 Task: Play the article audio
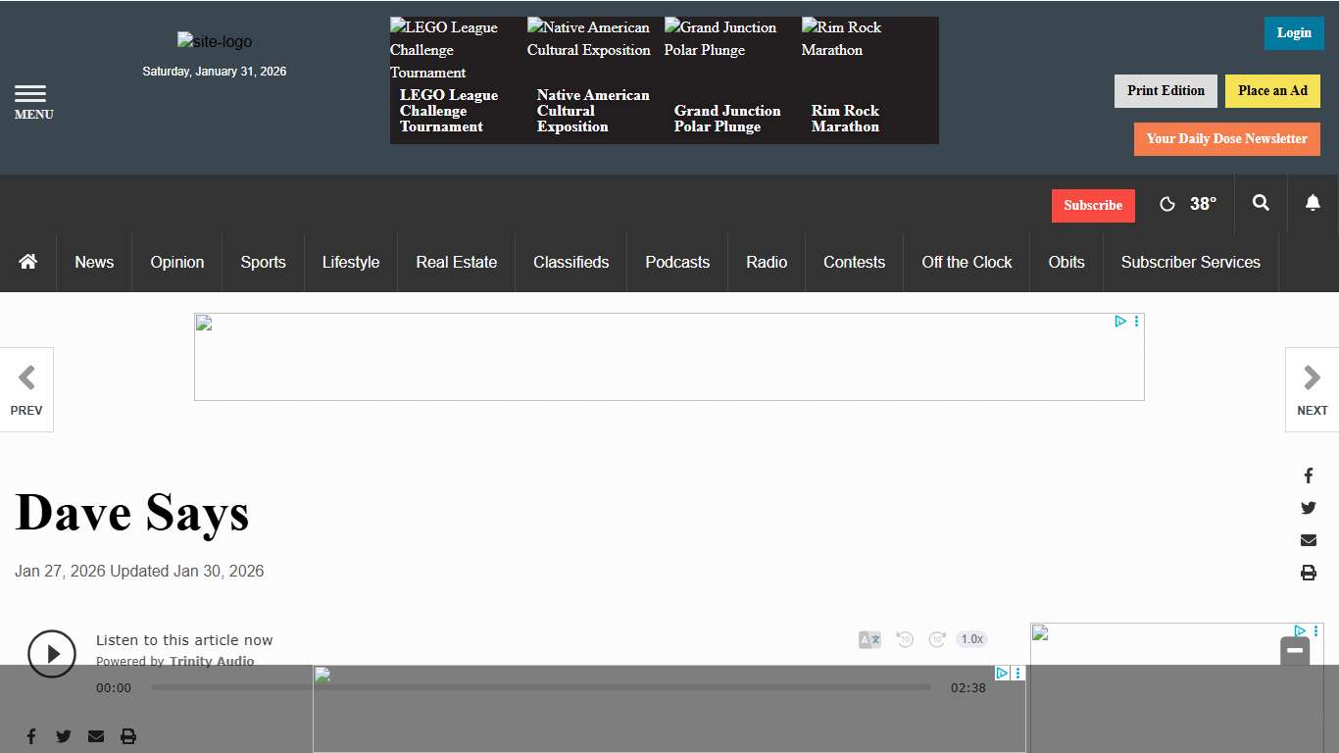click(x=52, y=654)
